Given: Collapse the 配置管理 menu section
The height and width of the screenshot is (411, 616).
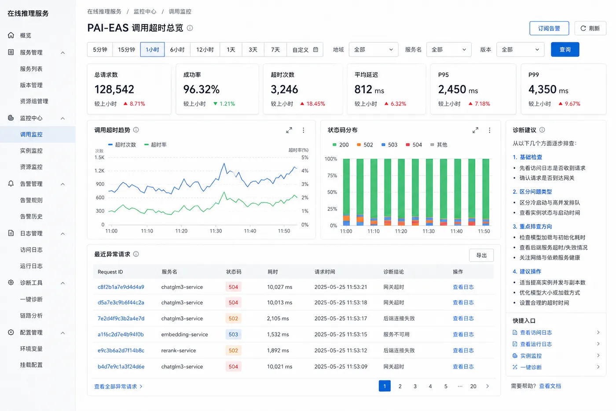Looking at the screenshot, I should (x=62, y=333).
